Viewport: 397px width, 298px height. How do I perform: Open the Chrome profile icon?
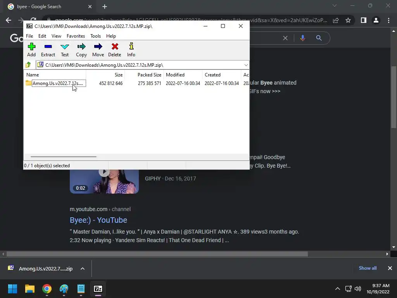click(x=376, y=20)
